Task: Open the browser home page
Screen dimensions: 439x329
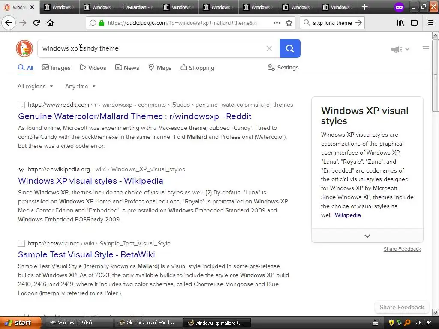Action: click(x=50, y=23)
